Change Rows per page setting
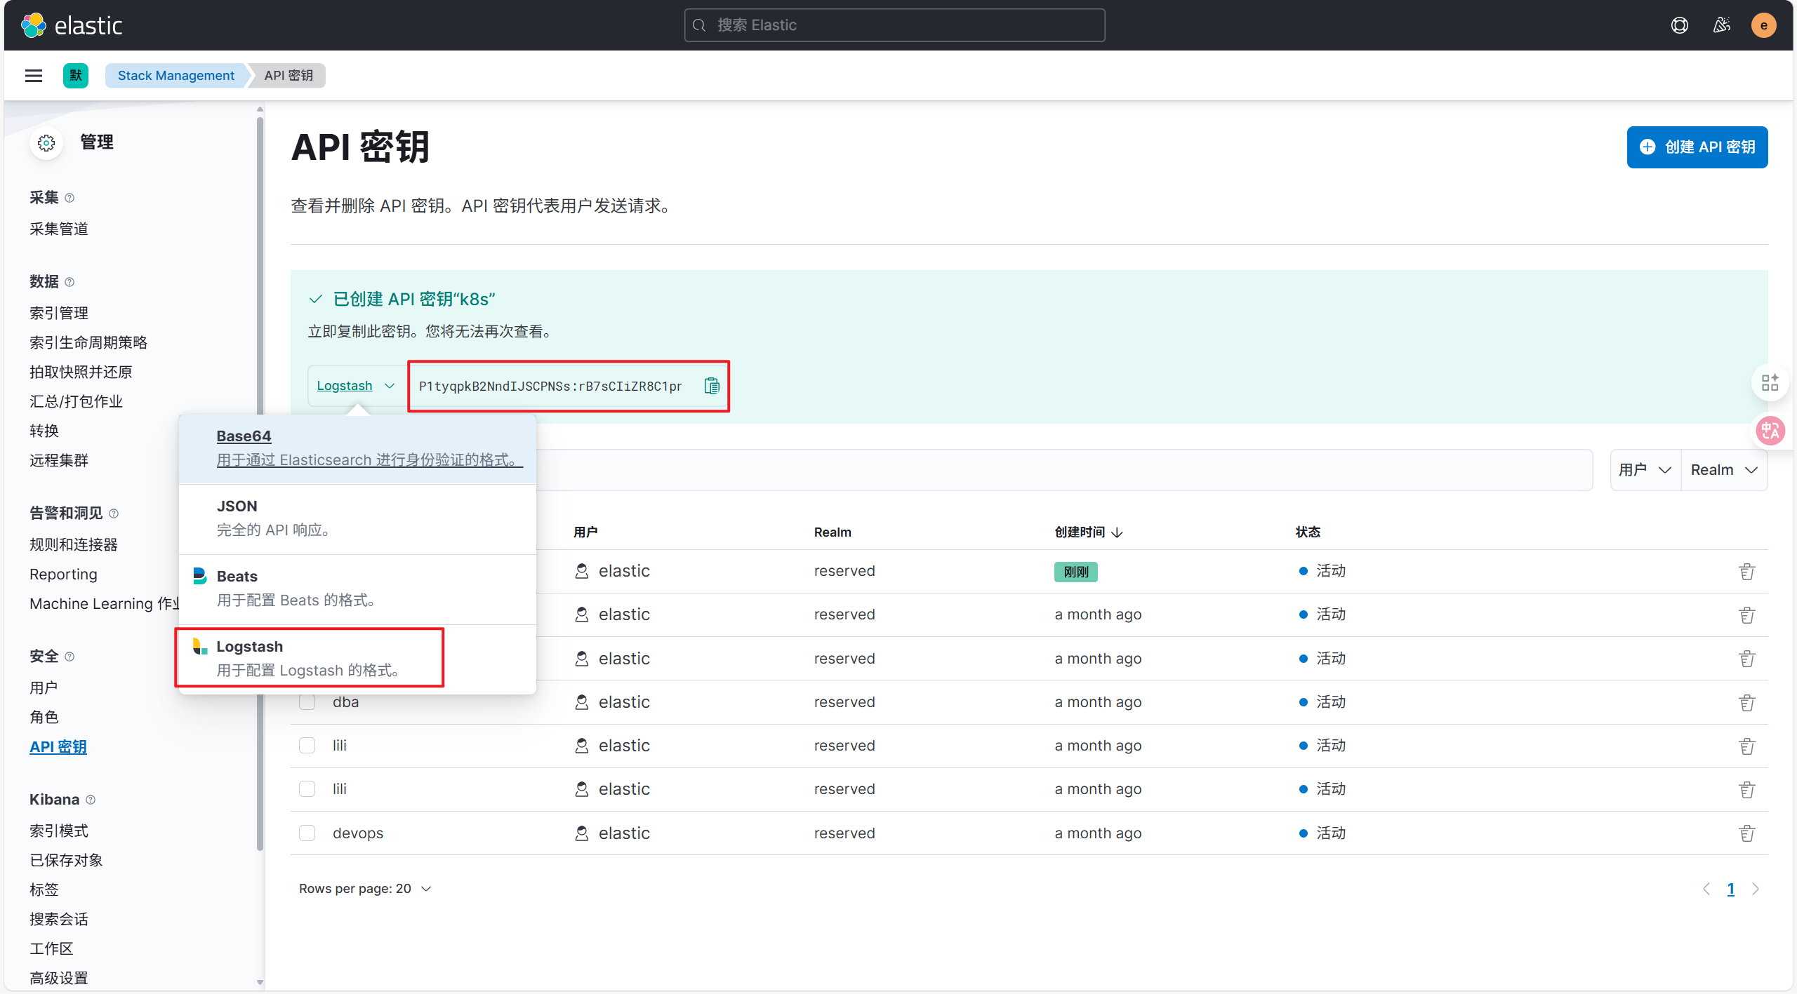This screenshot has height=994, width=1797. [365, 889]
